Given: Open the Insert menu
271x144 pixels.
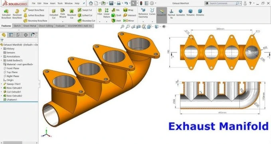Looking at the screenshot, I should [x=53, y=3].
